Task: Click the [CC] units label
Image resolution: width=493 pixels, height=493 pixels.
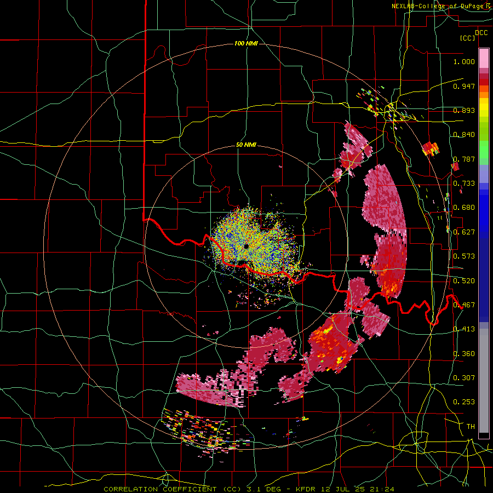Action: point(468,38)
